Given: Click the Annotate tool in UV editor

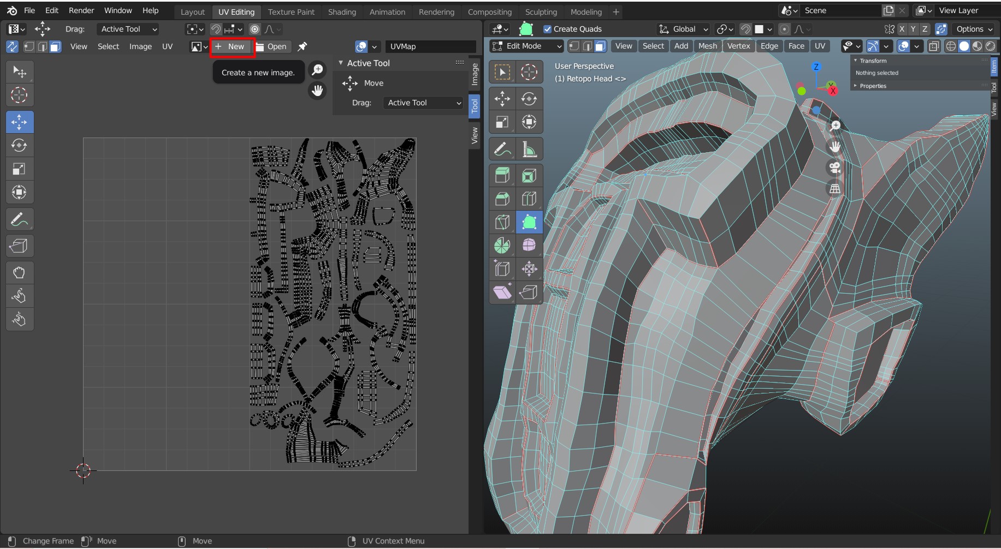Looking at the screenshot, I should click(19, 219).
